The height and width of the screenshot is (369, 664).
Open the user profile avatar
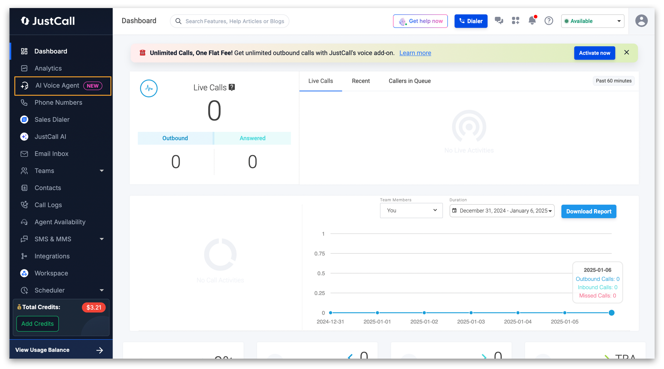tap(641, 21)
